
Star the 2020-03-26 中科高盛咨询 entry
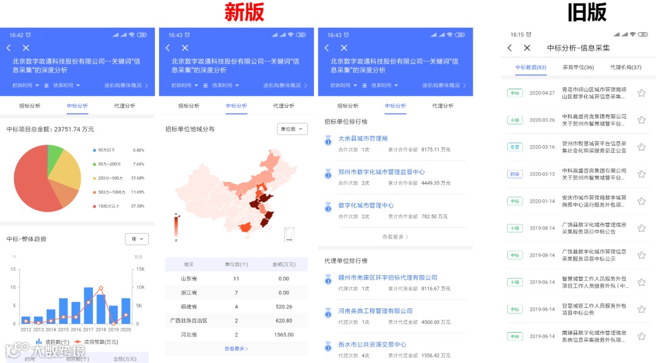pos(641,120)
